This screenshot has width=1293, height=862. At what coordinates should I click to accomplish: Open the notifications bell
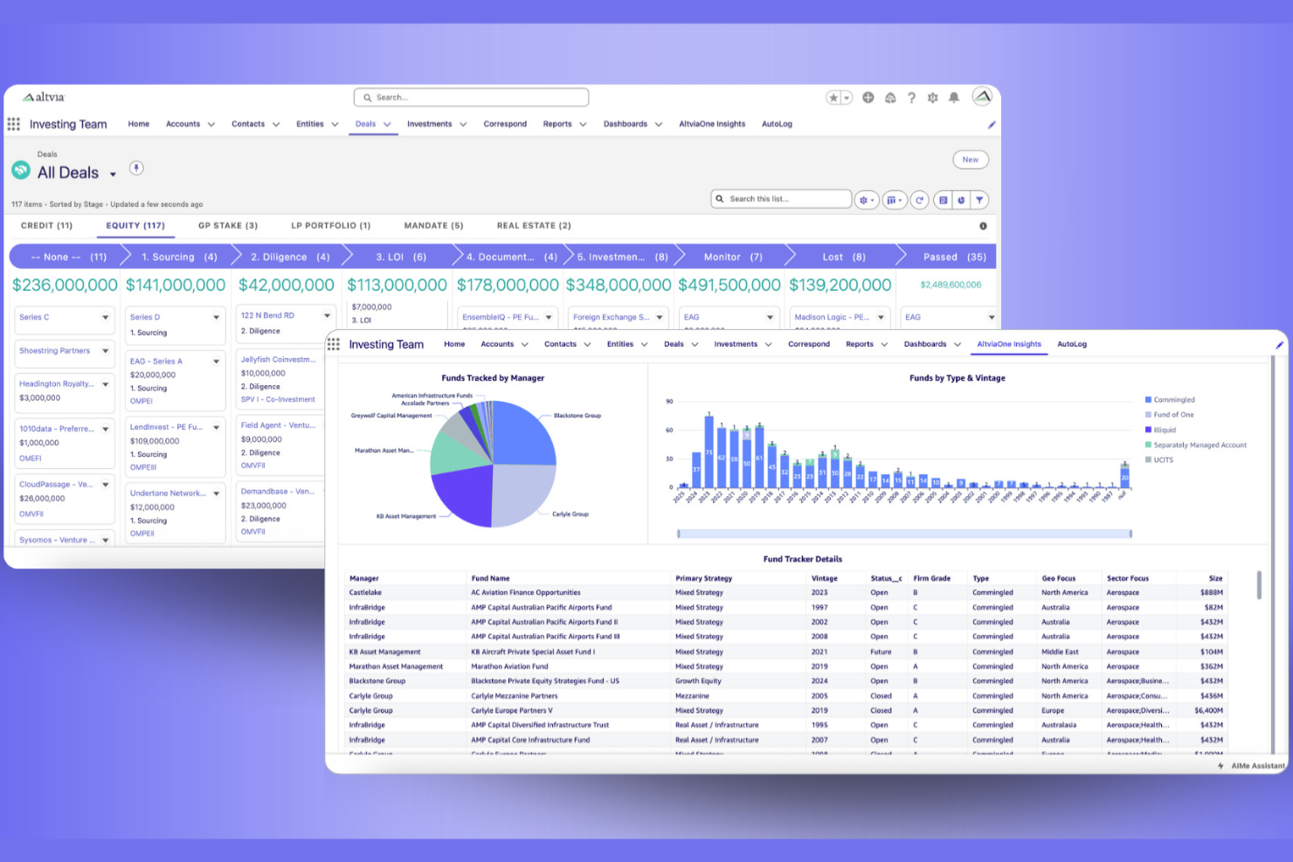point(954,97)
